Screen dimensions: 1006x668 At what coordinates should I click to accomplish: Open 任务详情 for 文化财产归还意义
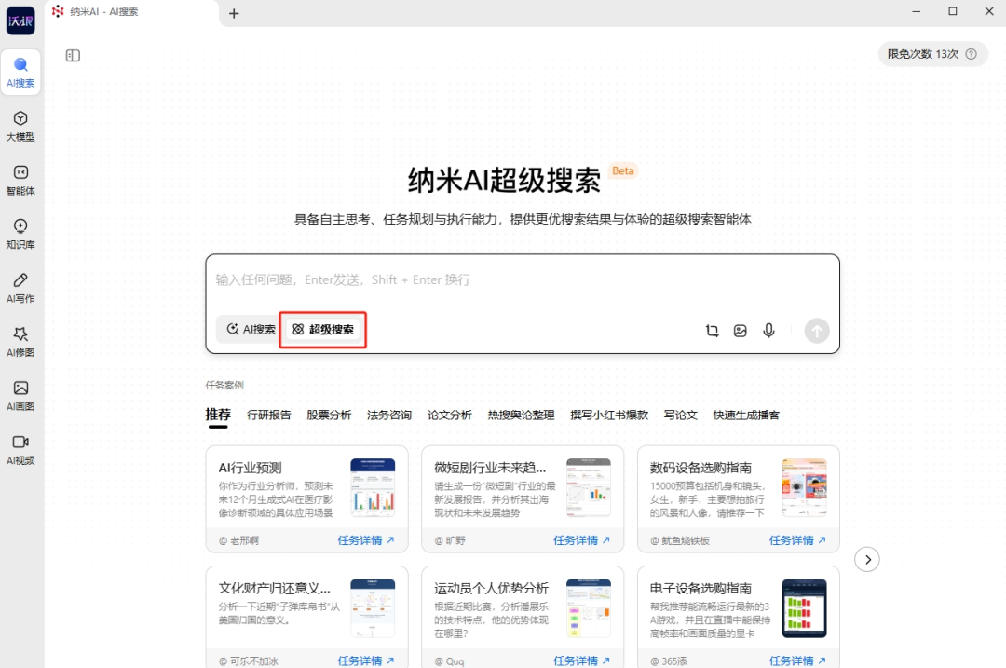[x=366, y=661]
